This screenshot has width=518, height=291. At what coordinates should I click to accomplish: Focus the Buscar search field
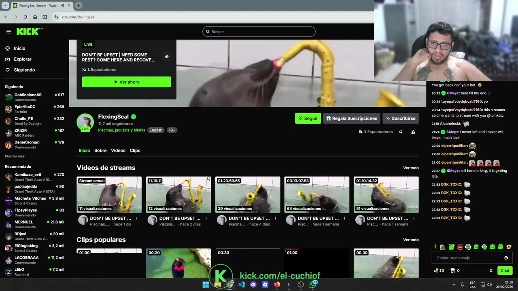tap(259, 32)
